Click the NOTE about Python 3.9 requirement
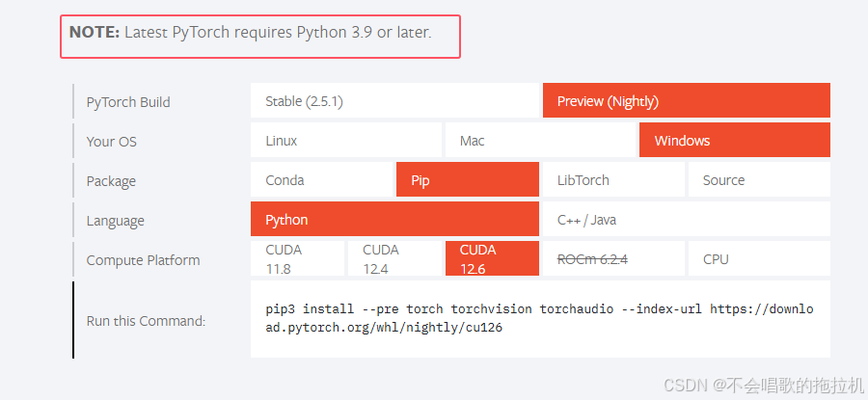This screenshot has height=400, width=868. pos(250,33)
